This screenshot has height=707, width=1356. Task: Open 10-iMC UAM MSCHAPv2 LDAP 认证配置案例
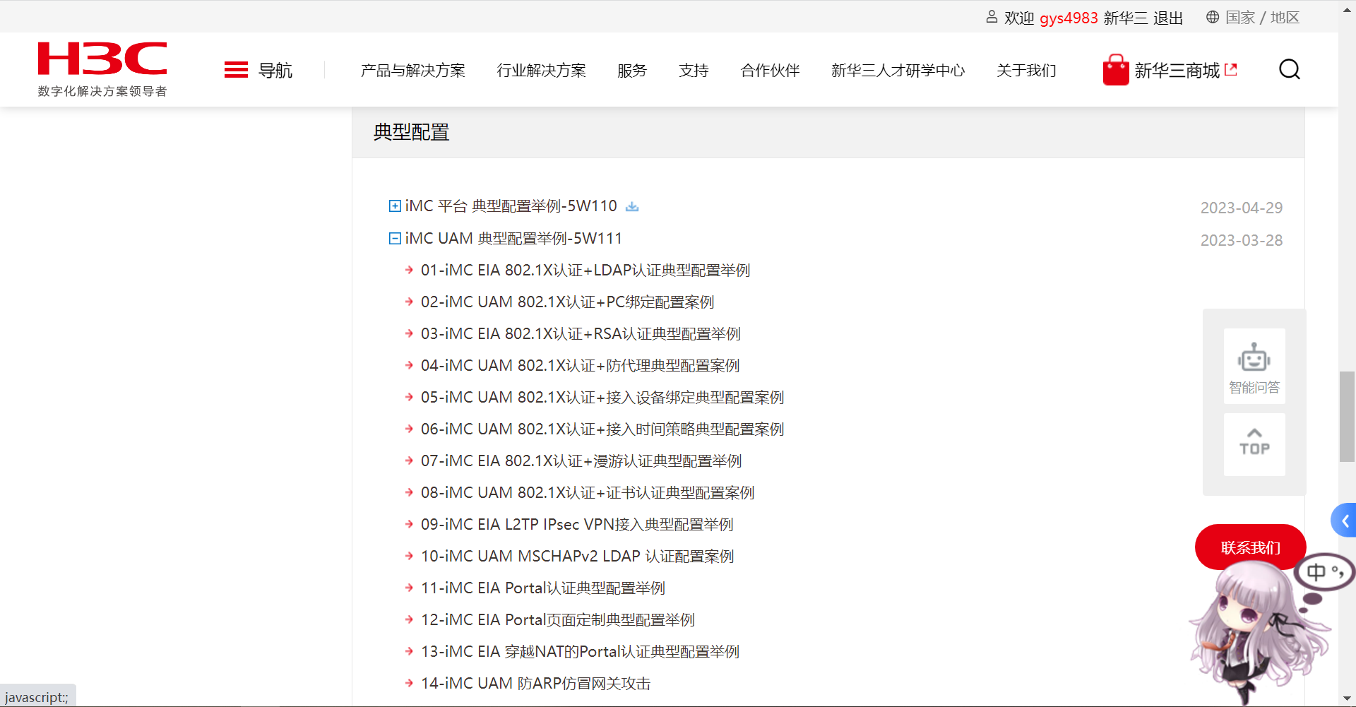[578, 557]
